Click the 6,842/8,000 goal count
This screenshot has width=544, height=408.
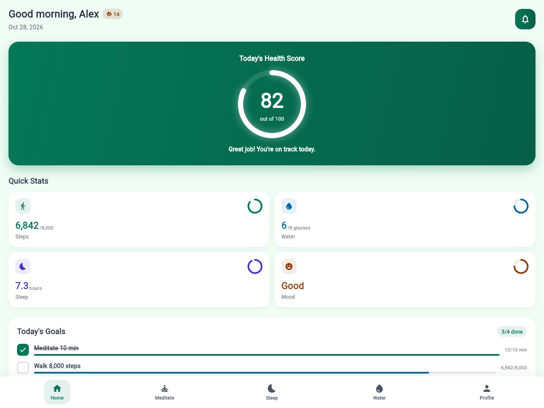[514, 368]
